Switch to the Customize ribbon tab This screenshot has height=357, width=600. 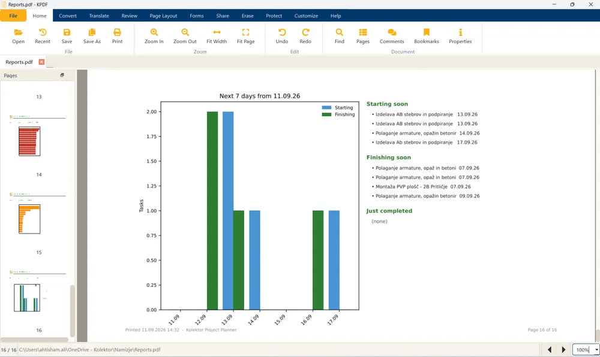point(306,16)
